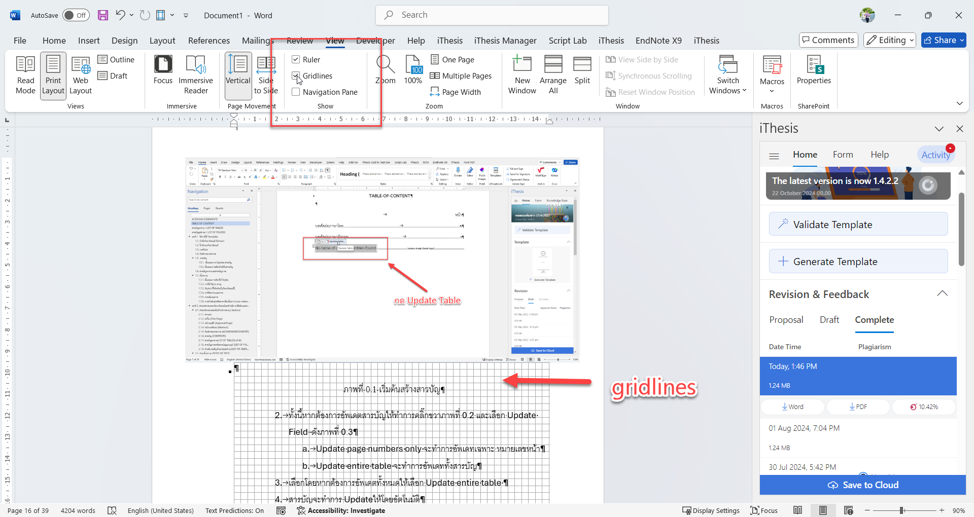Open the File tab
This screenshot has height=517, width=974.
[20, 41]
